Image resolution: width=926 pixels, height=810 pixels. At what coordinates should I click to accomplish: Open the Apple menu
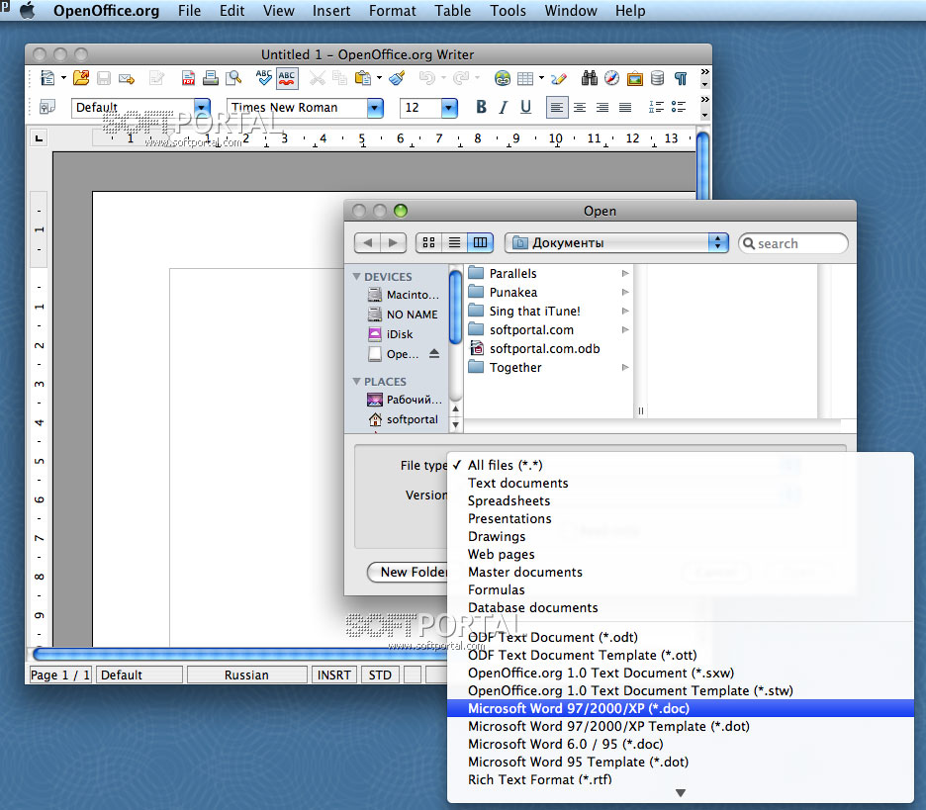[x=27, y=11]
